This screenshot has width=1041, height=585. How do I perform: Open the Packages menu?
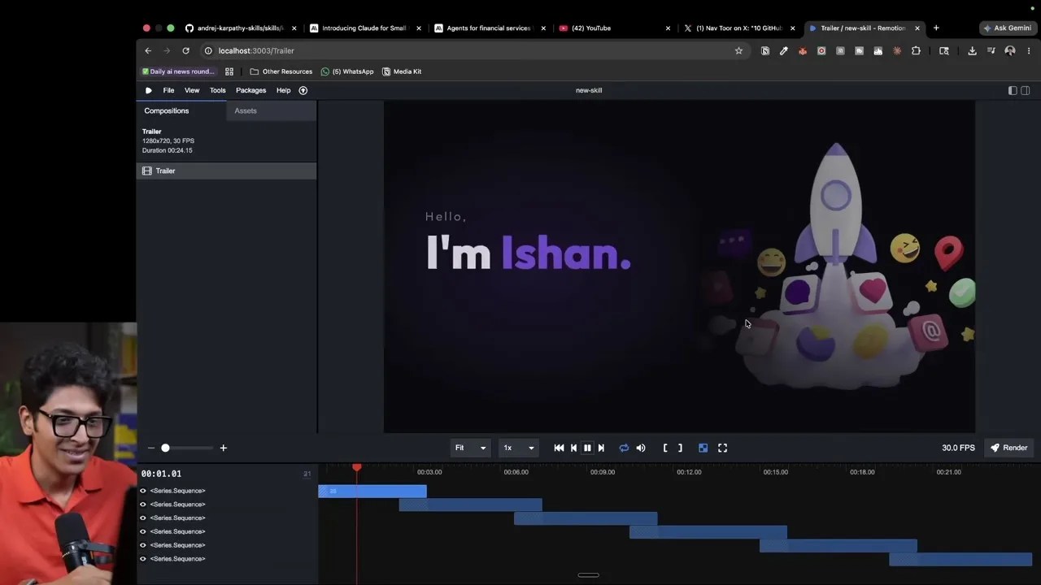point(250,90)
